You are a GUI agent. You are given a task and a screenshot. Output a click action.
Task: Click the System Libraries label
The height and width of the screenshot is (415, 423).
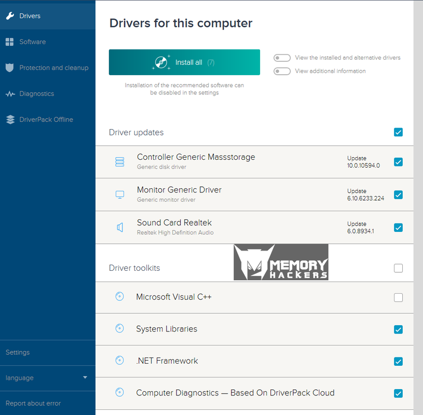pos(167,329)
